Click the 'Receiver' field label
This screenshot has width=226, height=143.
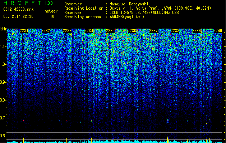pyautogui.click(x=73, y=13)
